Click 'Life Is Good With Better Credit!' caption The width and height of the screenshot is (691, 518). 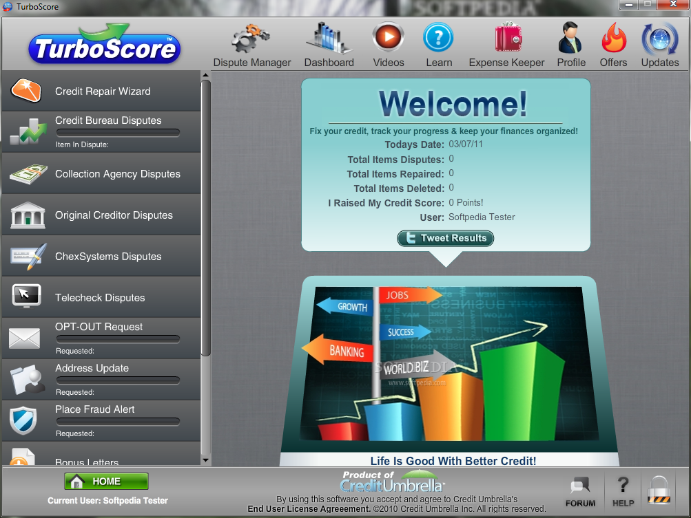[x=453, y=461]
